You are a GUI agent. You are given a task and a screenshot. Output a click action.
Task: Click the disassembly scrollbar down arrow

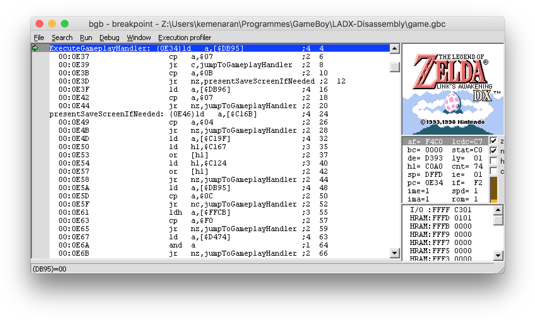(394, 253)
